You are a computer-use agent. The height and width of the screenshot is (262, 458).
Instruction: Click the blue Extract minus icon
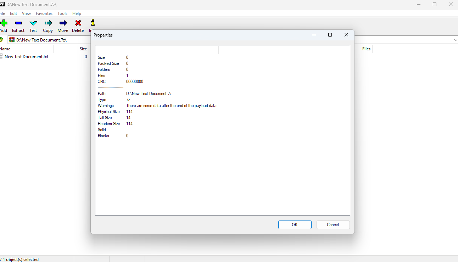[18, 23]
